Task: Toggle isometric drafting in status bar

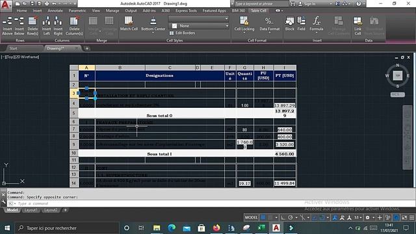Action: (302, 218)
